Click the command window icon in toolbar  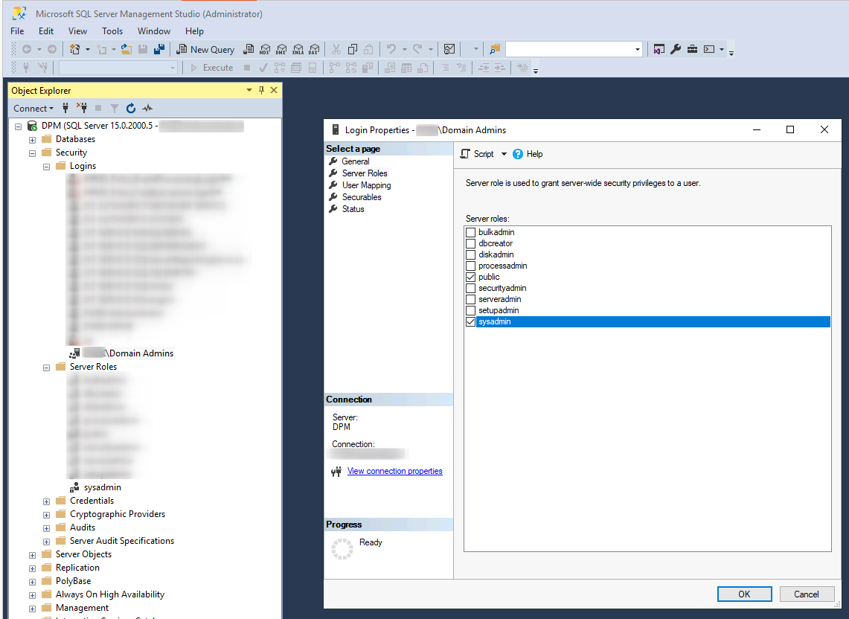[x=709, y=49]
